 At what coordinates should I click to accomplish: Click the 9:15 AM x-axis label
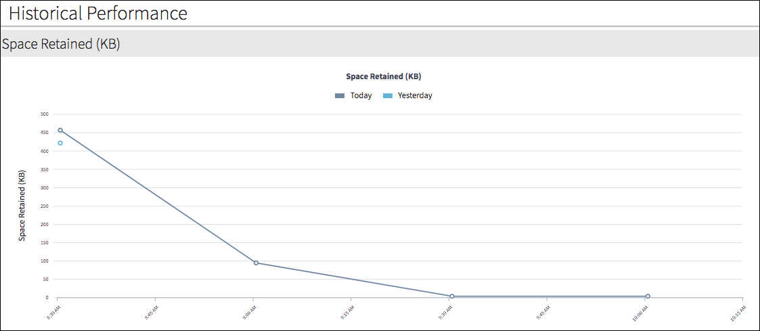[346, 313]
